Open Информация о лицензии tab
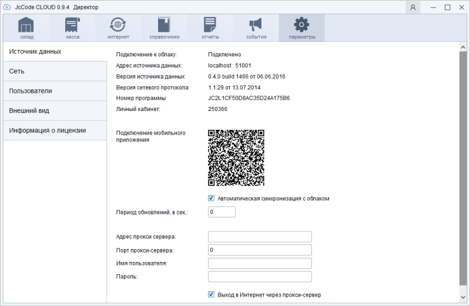 [x=55, y=130]
